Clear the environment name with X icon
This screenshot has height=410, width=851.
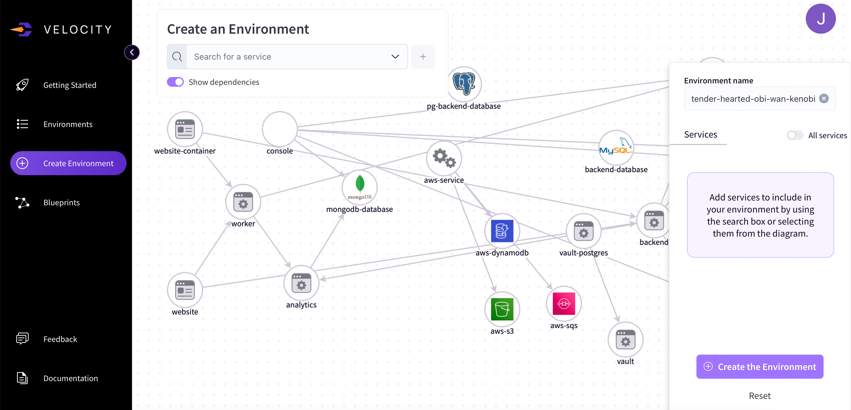pyautogui.click(x=824, y=98)
